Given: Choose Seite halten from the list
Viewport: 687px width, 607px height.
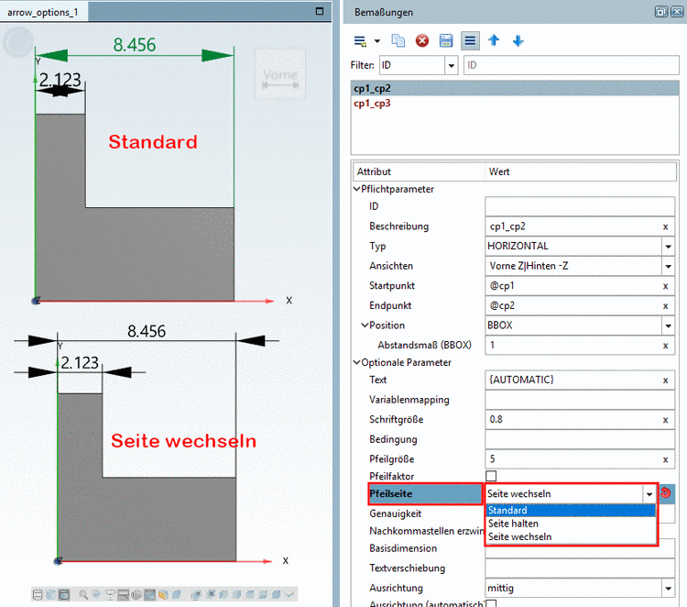Looking at the screenshot, I should [571, 524].
